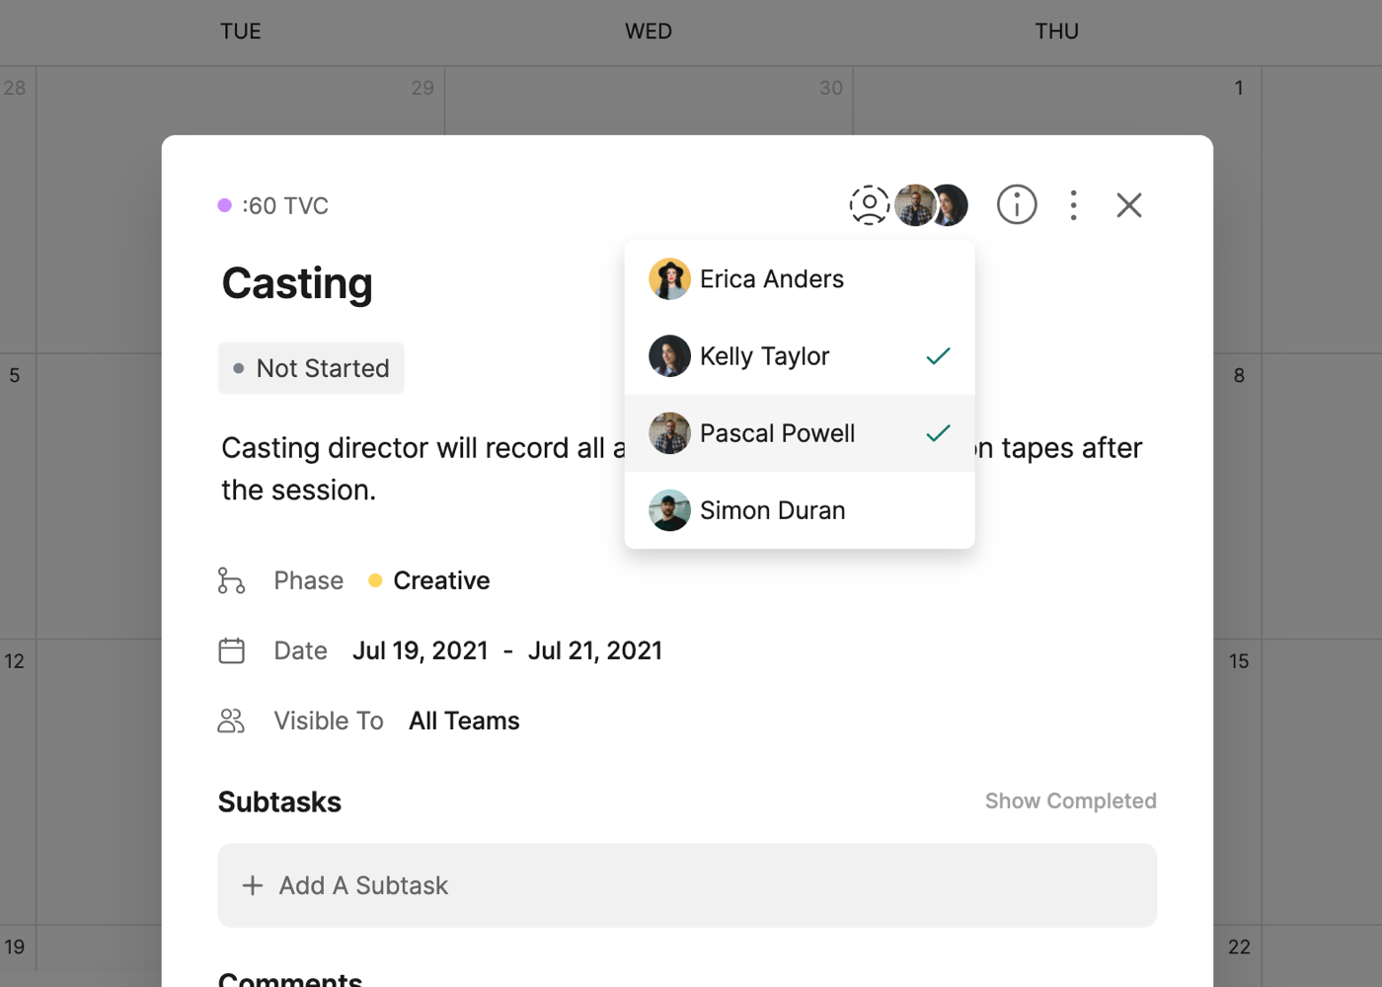Open the three-dot more options menu
This screenshot has width=1382, height=987.
click(1073, 205)
